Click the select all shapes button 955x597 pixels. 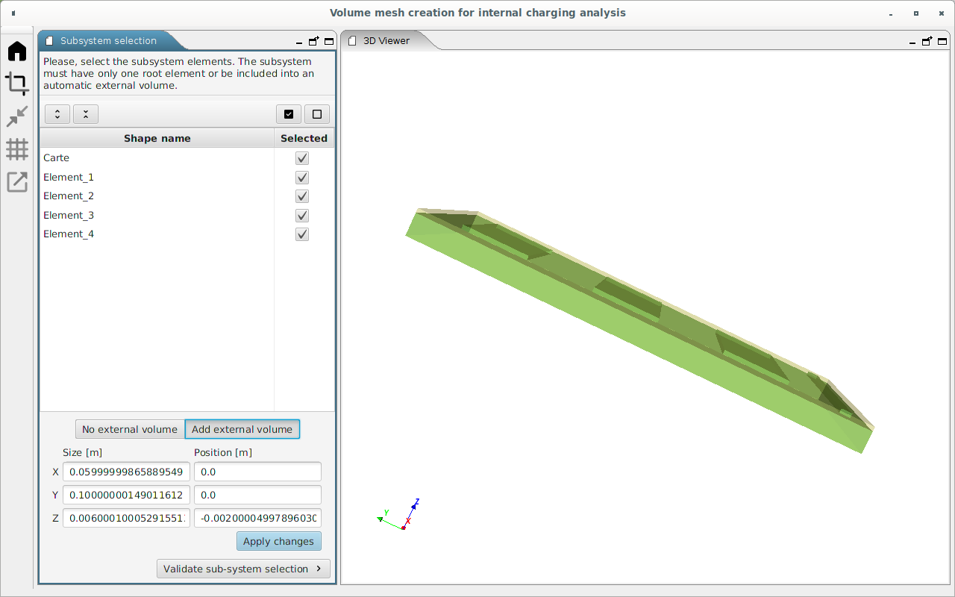[289, 114]
